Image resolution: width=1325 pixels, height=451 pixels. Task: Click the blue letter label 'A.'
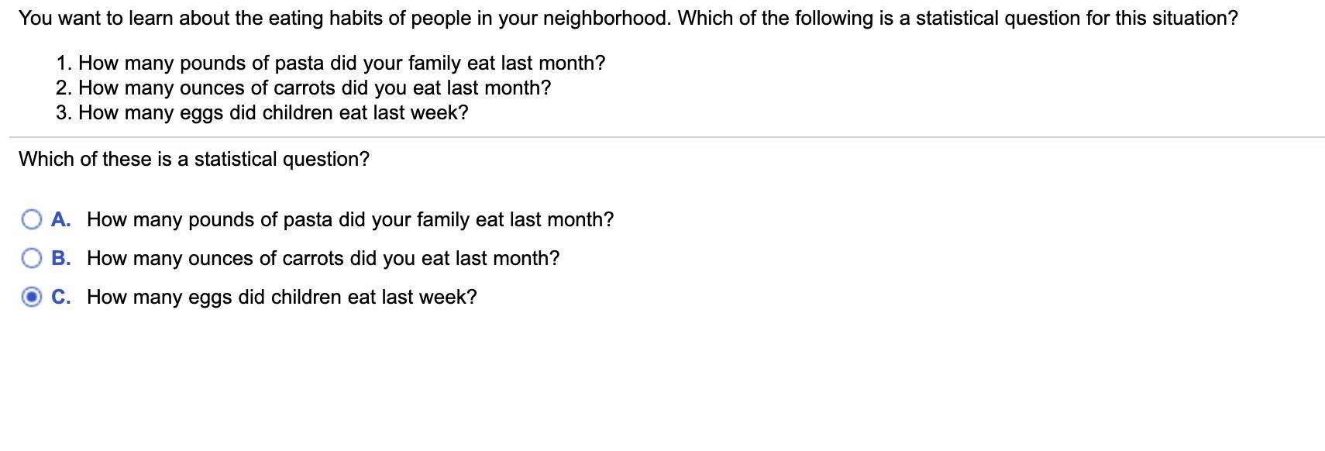[x=61, y=220]
